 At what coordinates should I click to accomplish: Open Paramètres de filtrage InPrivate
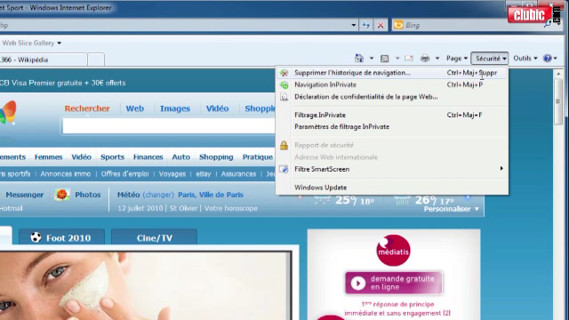(392, 126)
